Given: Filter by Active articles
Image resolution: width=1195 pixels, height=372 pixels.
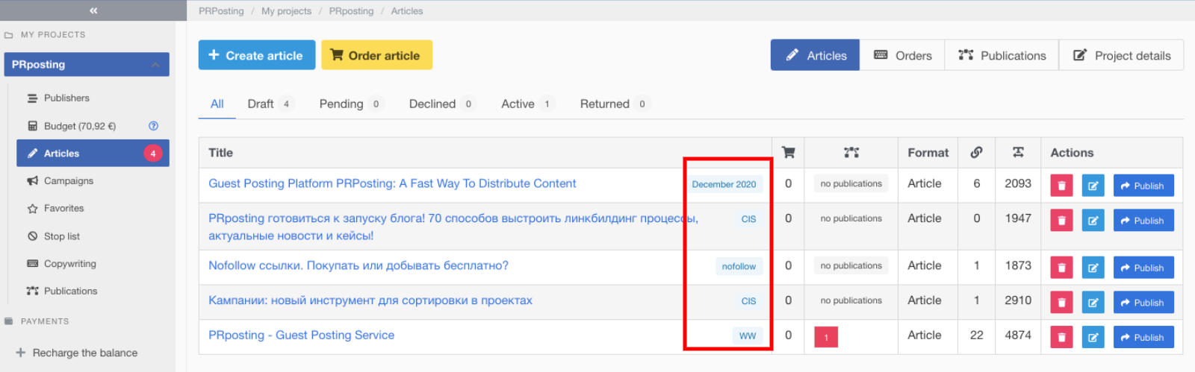Looking at the screenshot, I should (527, 104).
